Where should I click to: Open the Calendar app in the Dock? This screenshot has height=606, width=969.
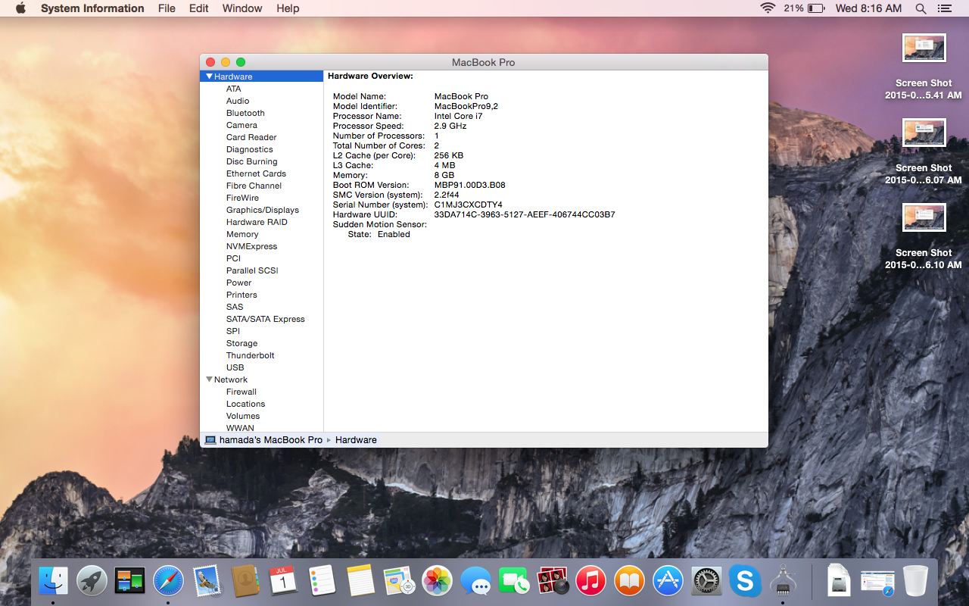(283, 581)
